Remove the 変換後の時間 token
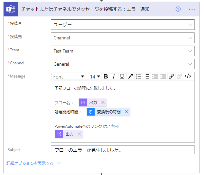 [127, 112]
